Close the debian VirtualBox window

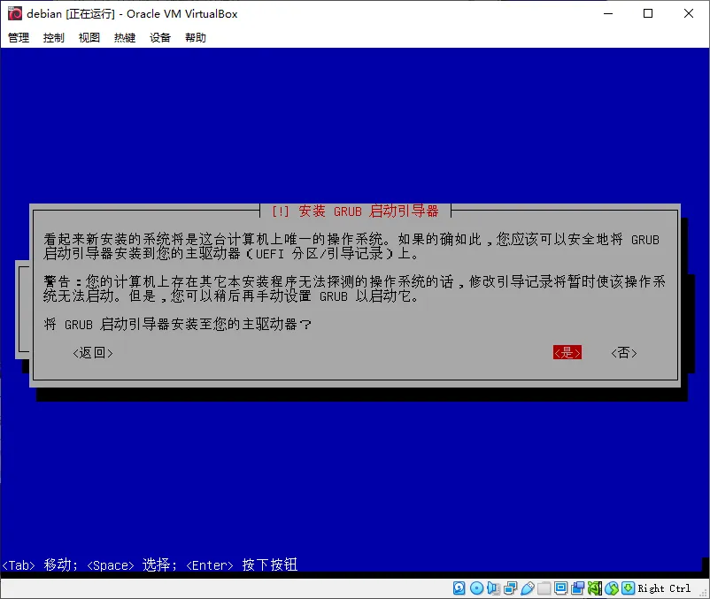(688, 13)
